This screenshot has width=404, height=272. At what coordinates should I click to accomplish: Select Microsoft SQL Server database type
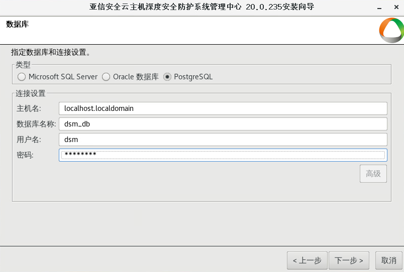(x=57, y=77)
